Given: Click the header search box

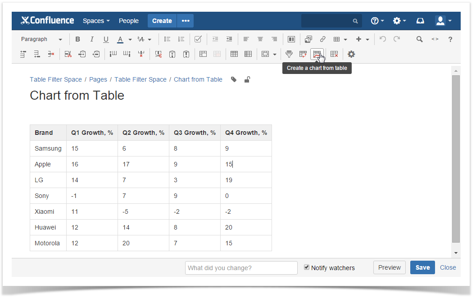Looking at the screenshot, I should pos(331,21).
